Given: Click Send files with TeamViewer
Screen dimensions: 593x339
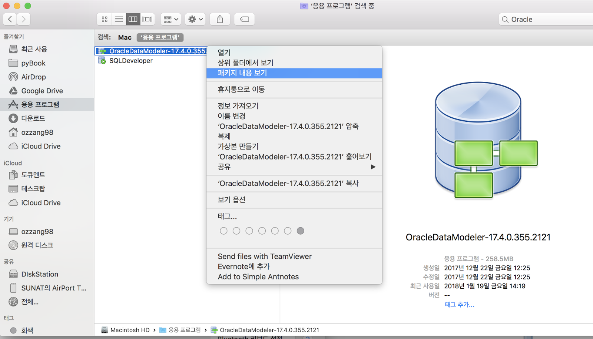Looking at the screenshot, I should point(265,256).
